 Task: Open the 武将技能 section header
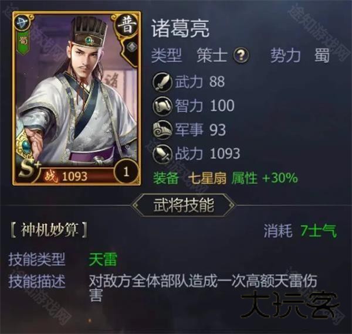(184, 205)
